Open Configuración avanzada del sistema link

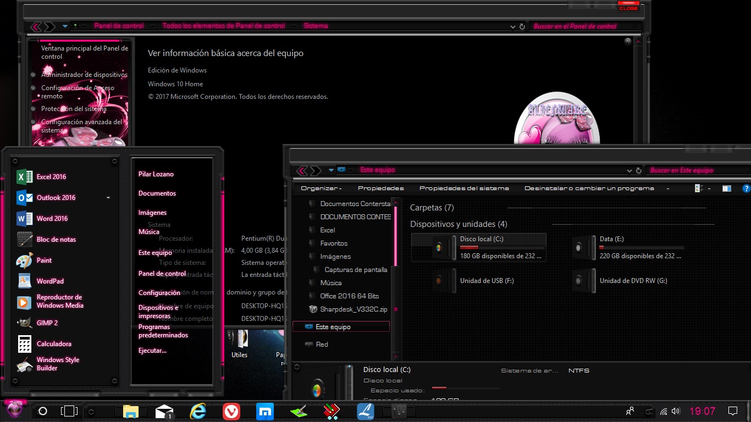pos(81,126)
